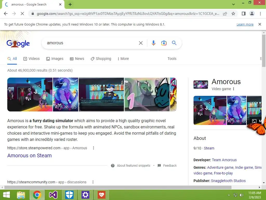Click the vertical page scrollbar thumb
266x200 pixels.
pyautogui.click(x=264, y=51)
